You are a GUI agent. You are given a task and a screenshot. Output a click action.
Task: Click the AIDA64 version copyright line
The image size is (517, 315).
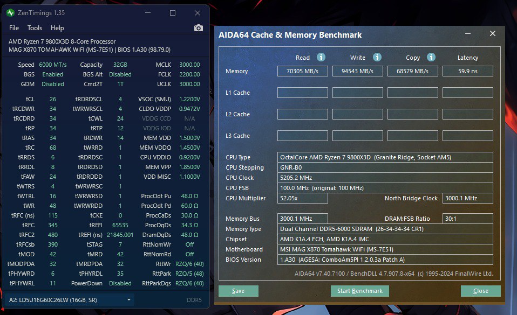click(393, 274)
